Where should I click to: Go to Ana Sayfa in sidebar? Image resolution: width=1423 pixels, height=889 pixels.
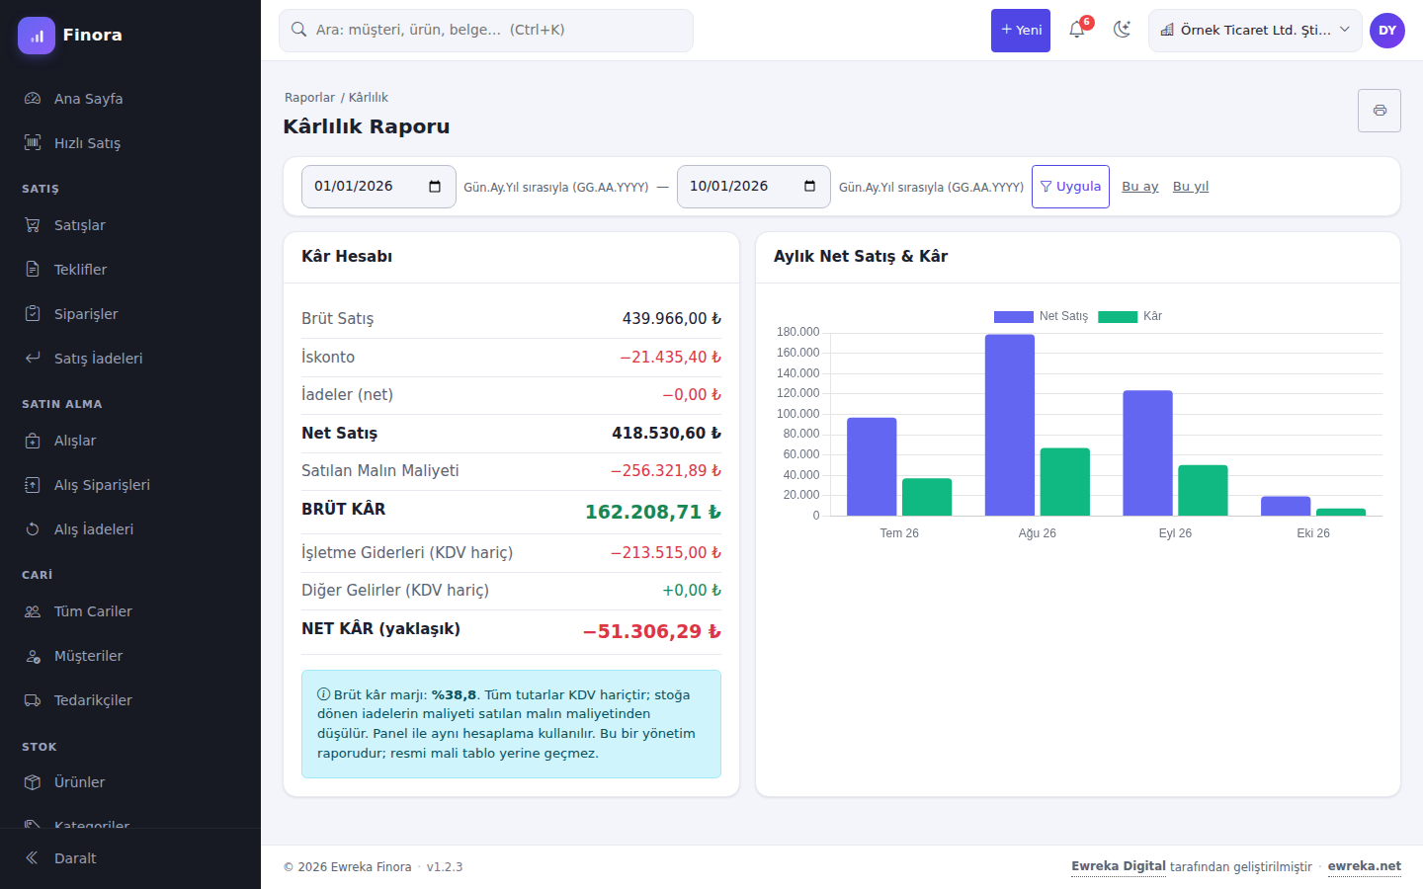coord(130,99)
